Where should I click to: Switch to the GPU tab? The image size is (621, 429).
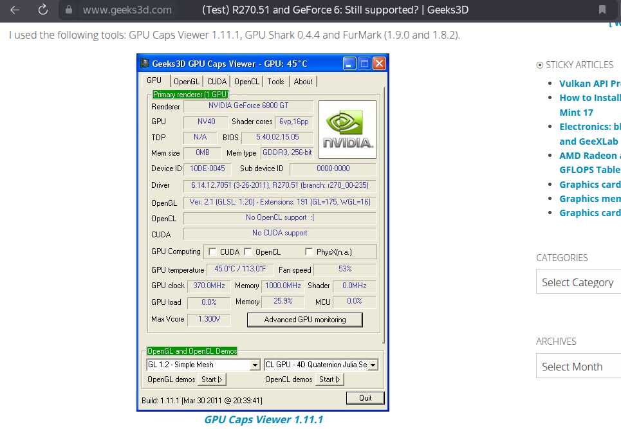(x=154, y=80)
